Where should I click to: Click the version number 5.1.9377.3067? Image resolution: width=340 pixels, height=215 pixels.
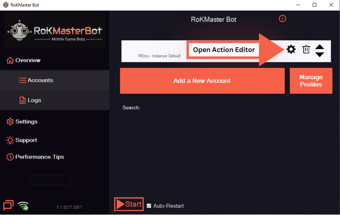[70, 207]
